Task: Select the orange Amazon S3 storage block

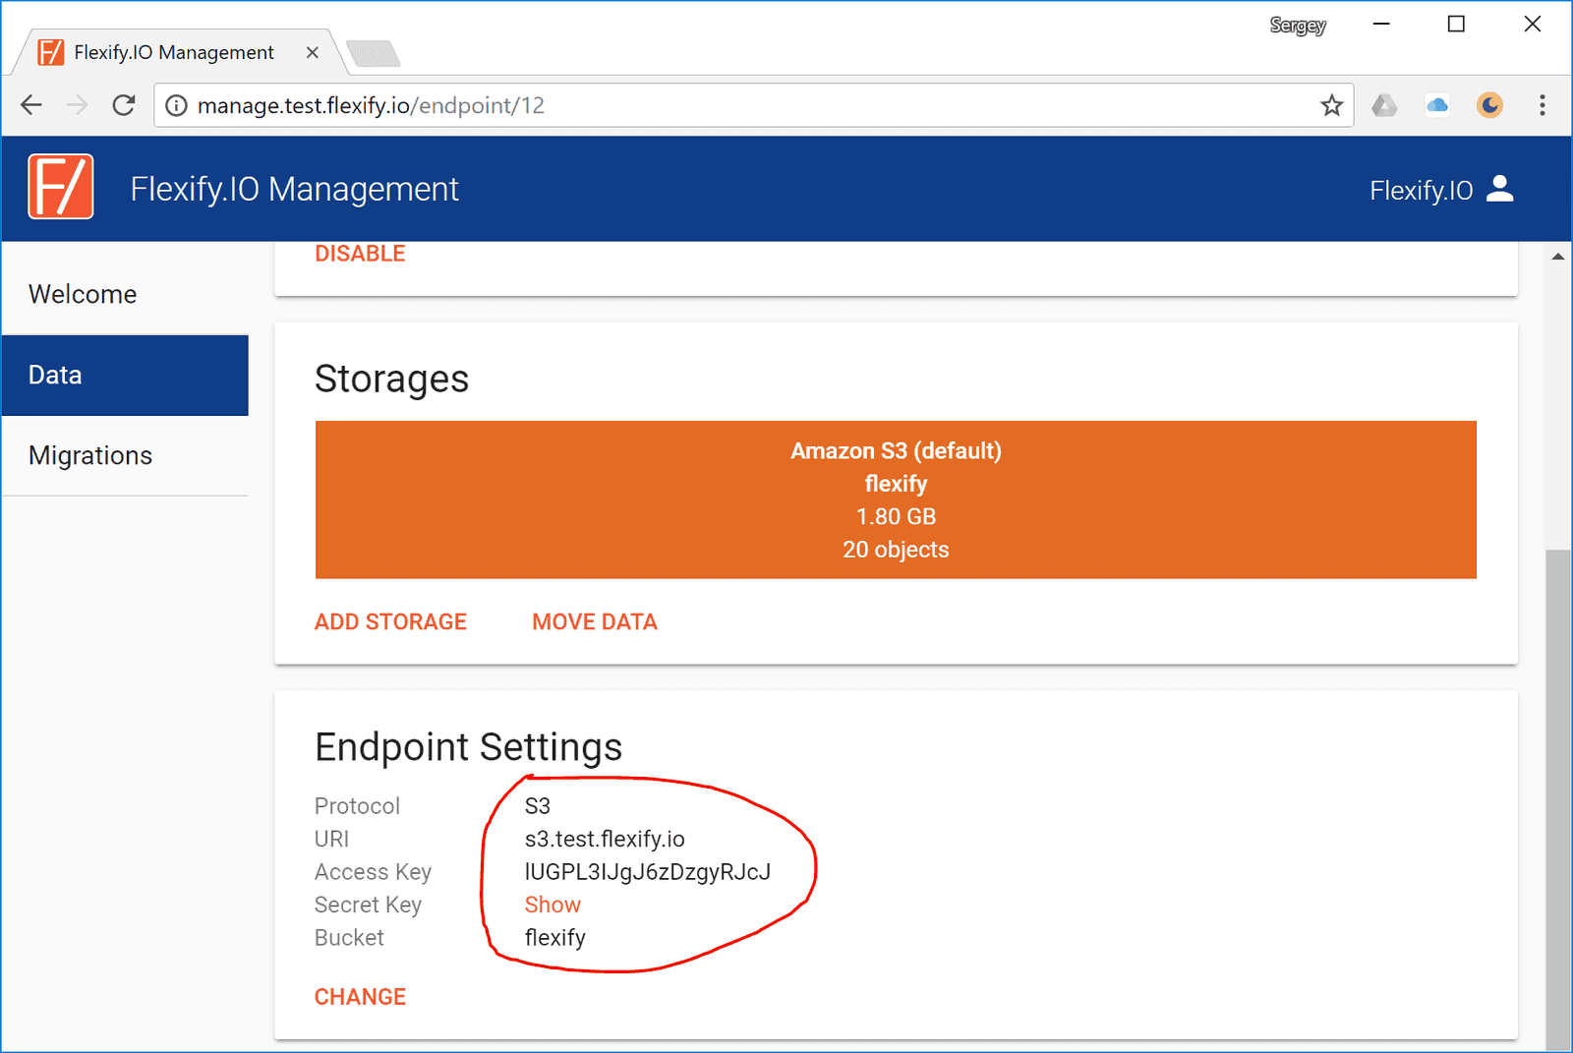Action: pyautogui.click(x=895, y=499)
